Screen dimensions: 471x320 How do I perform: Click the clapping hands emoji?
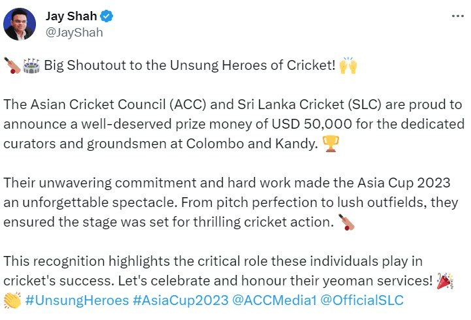(x=12, y=300)
